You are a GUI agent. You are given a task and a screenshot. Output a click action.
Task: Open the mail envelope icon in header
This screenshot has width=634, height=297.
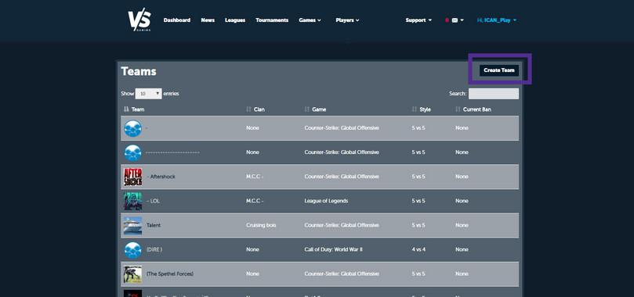[455, 20]
